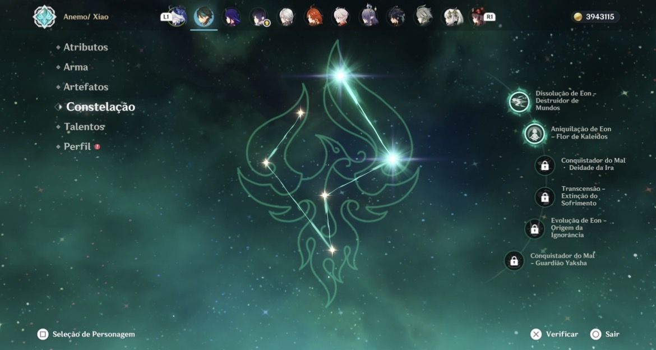
Task: Click the topmost glowing constellation star
Action: [x=340, y=75]
